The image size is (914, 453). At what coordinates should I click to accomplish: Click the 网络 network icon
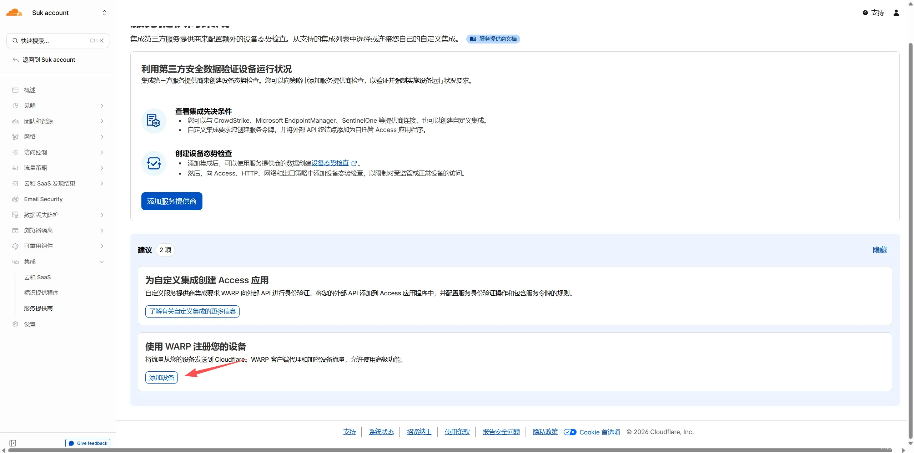(x=15, y=137)
